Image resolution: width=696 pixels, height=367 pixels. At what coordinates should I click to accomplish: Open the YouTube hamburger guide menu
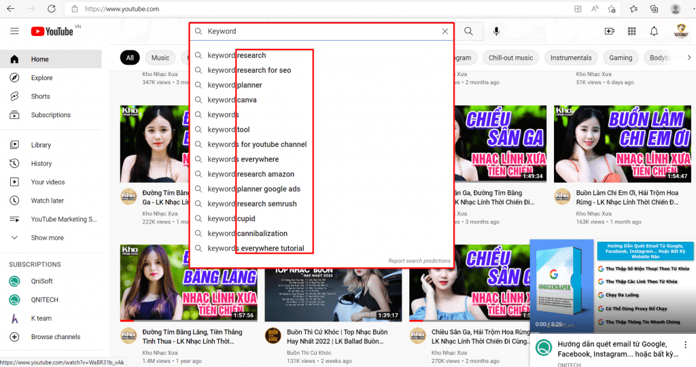(15, 31)
